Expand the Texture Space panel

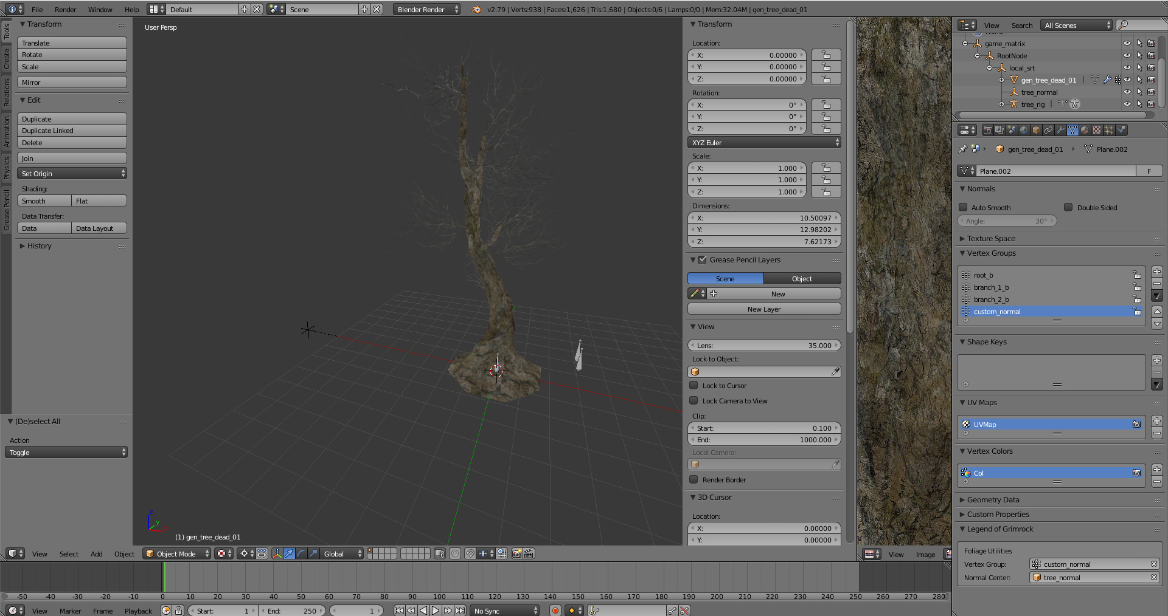coord(991,238)
